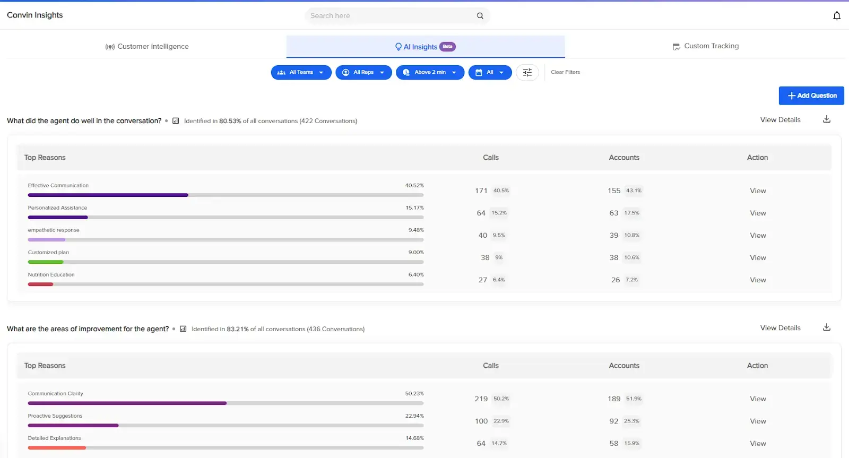Viewport: 849px width, 458px height.
Task: Click the 171 calls count for Effective Communication
Action: tap(481, 191)
